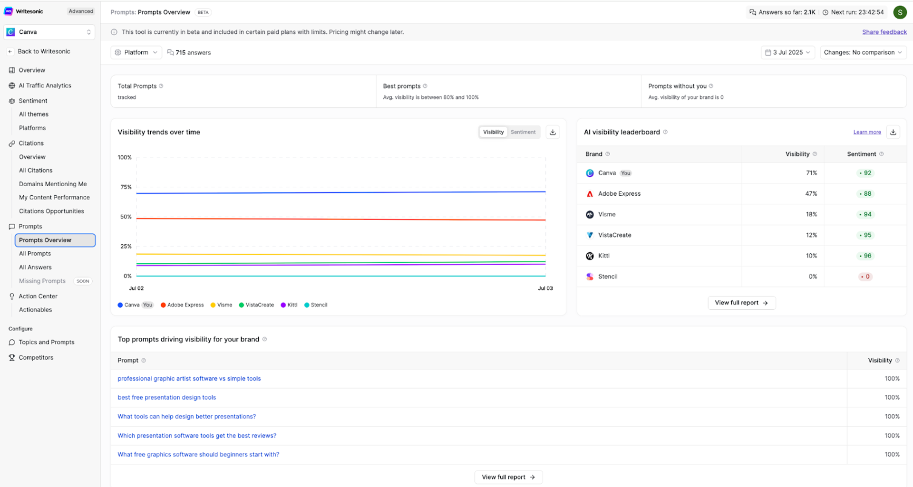Click the Answers so far chat icon
The height and width of the screenshot is (487, 913).
click(x=752, y=12)
